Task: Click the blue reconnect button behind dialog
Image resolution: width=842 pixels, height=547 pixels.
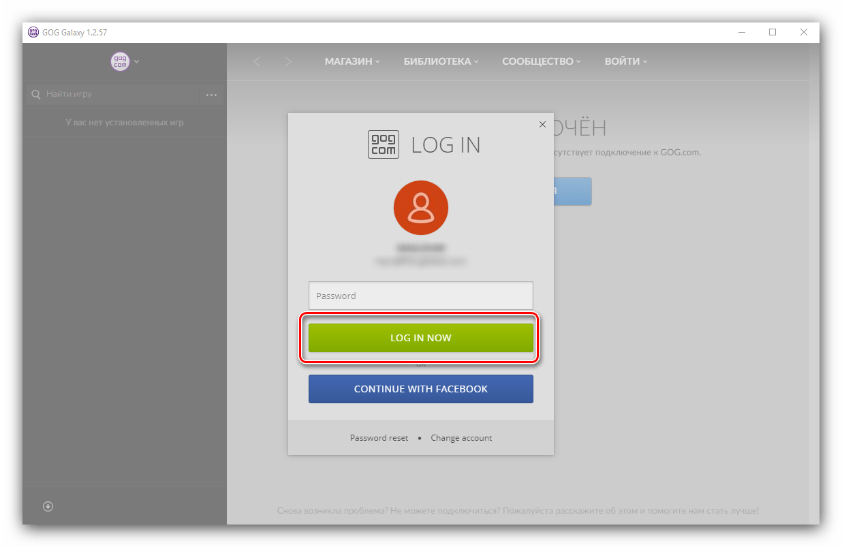Action: point(572,191)
